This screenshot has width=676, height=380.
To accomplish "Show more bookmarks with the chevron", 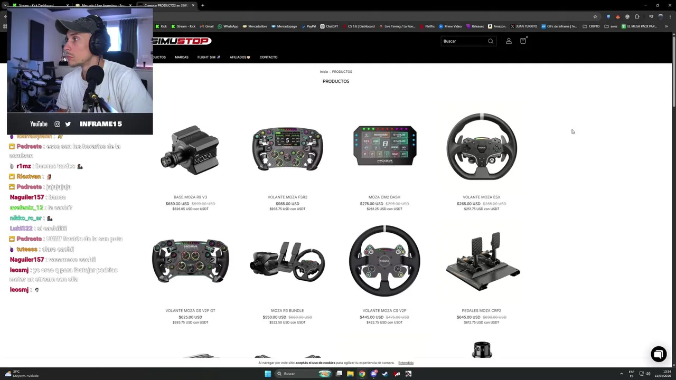I will pos(666,26).
